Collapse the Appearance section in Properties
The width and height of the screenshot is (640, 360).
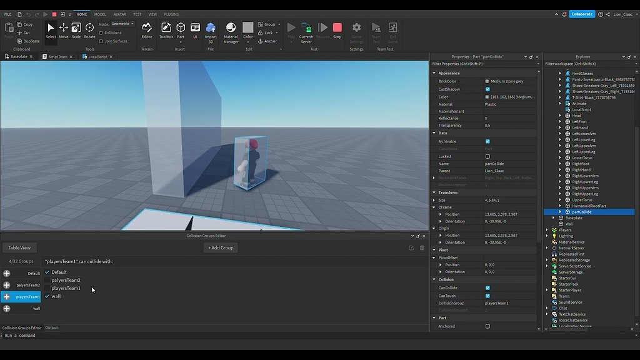coord(434,72)
